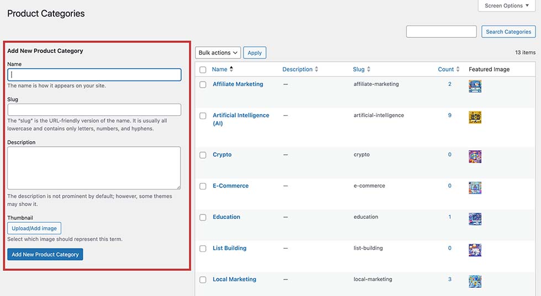The image size is (541, 296).
Task: Open the Education category featured image
Action: (475, 219)
